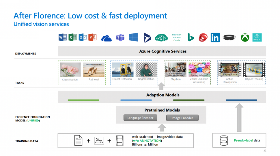Select the PowerPoint icon
The width and height of the screenshot is (280, 156).
coord(92,37)
